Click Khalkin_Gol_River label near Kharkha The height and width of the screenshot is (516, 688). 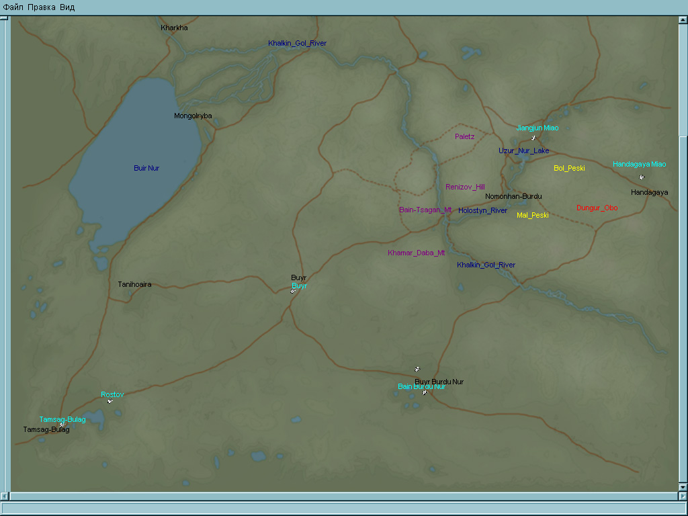click(x=298, y=43)
